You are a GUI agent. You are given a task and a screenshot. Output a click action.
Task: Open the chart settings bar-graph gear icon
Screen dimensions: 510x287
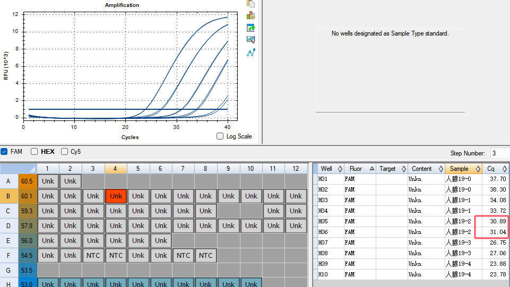pyautogui.click(x=250, y=15)
